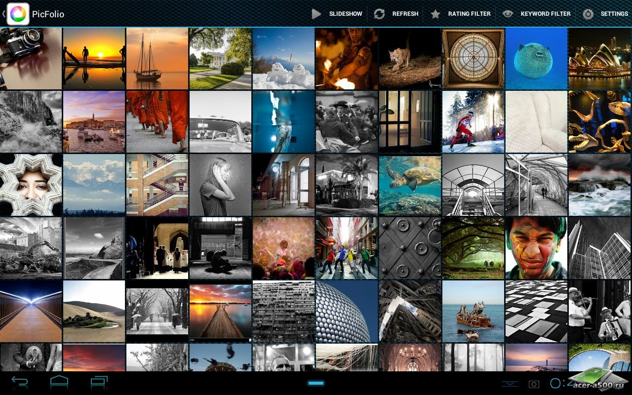This screenshot has width=632, height=395.
Task: Click the SLIDESHOW text label
Action: point(346,14)
